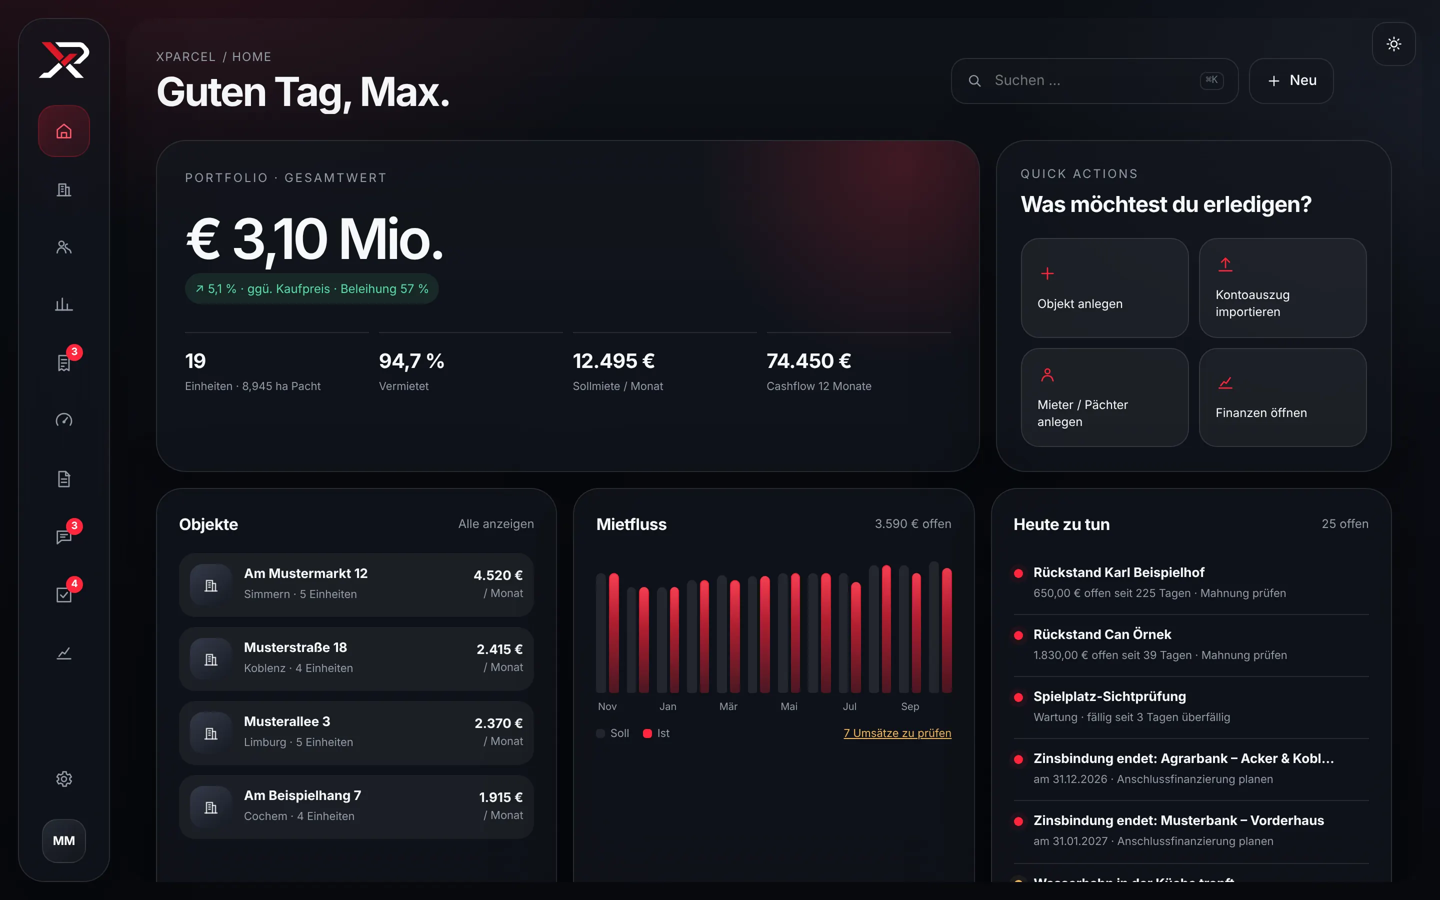Open the receipts icon with badge 3
Viewport: 1440px width, 900px height.
(63, 362)
